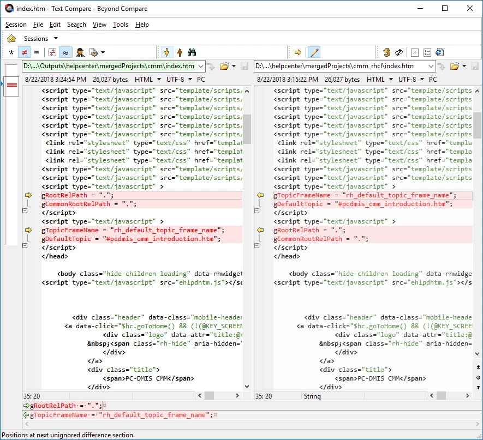Screen dimensions: 483x440
Task: Copy left gTopicFrameName section right via gutter arrow
Action: (x=28, y=230)
